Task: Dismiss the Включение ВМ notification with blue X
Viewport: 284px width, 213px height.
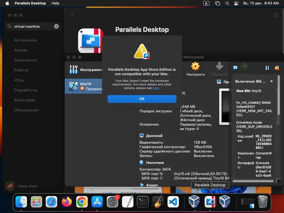Action: 272,81
